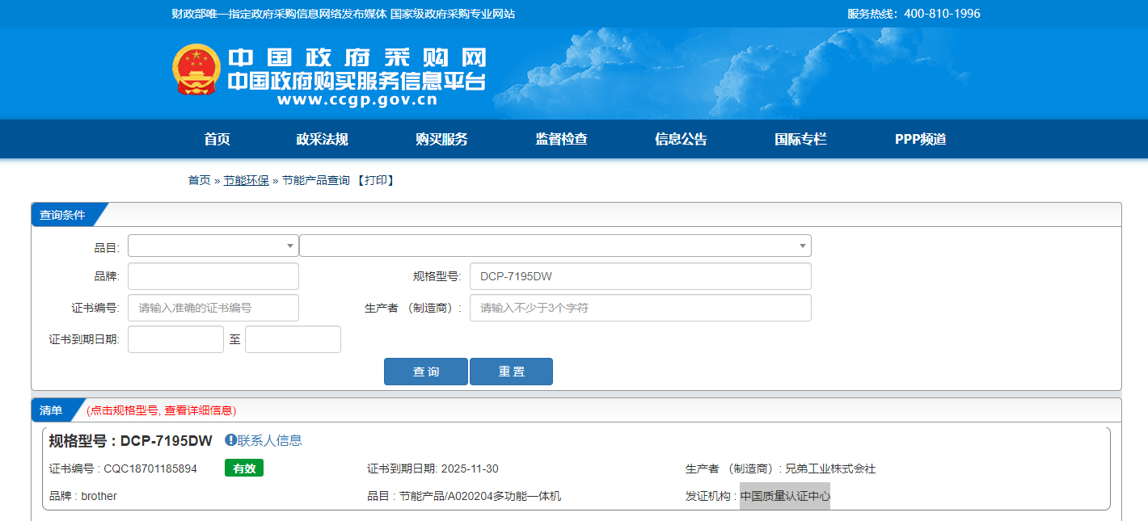1148x521 pixels.
Task: Click certificate number CQC18701185894
Action: tap(150, 468)
